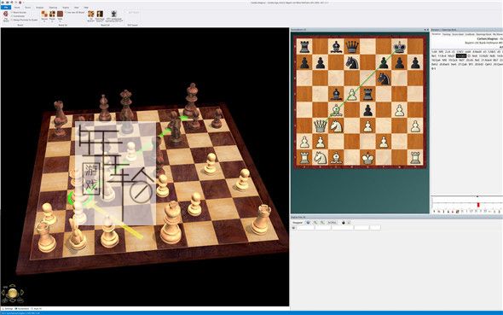Click the black bomb icon in engine panel
Viewport: 503px width, 315px height.
[x=344, y=223]
